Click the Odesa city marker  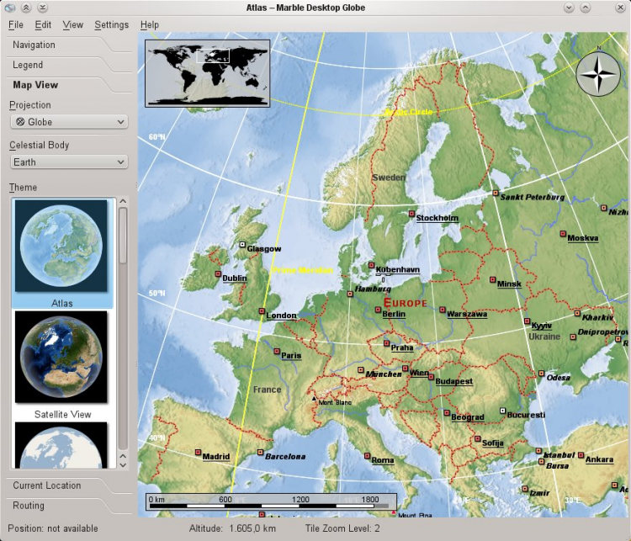541,374
